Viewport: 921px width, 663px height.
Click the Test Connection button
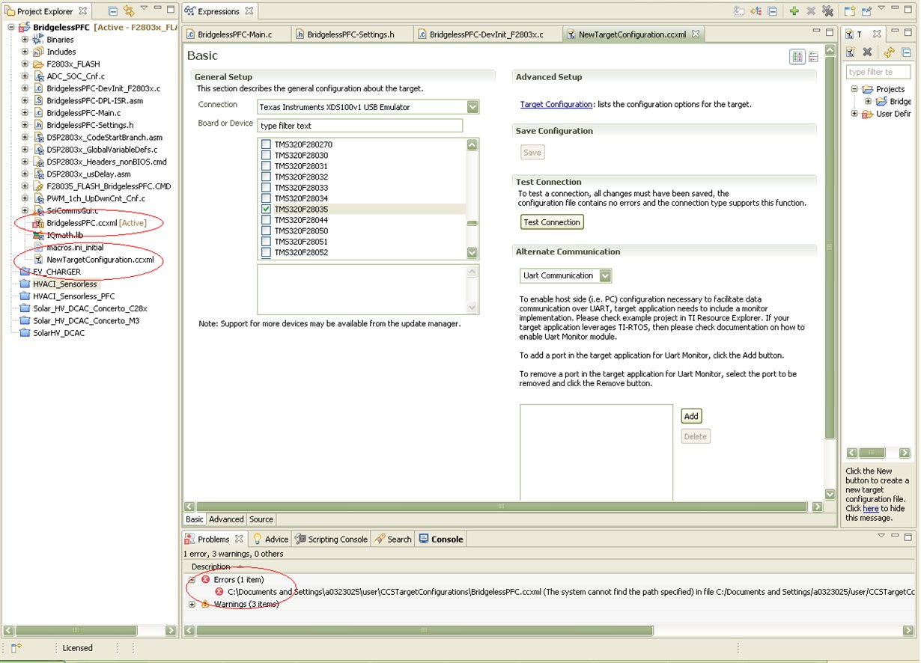click(x=552, y=222)
